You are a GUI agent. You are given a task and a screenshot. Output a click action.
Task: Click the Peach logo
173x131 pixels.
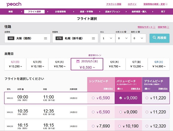14,4
